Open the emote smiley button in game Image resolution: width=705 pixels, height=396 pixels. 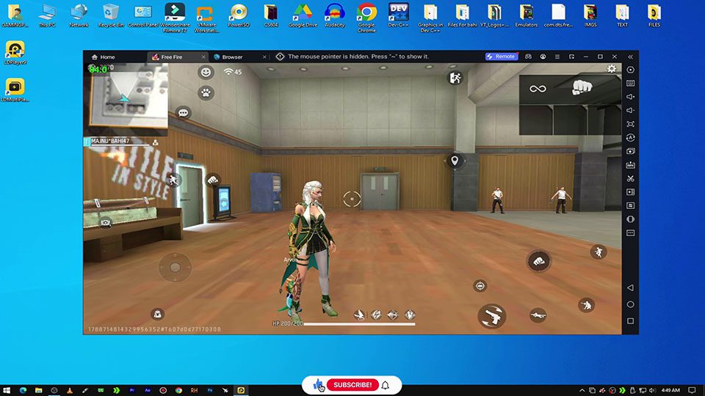coord(206,72)
